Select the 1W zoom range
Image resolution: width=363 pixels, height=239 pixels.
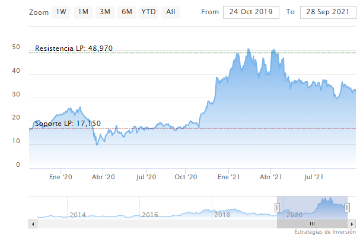[x=62, y=12]
